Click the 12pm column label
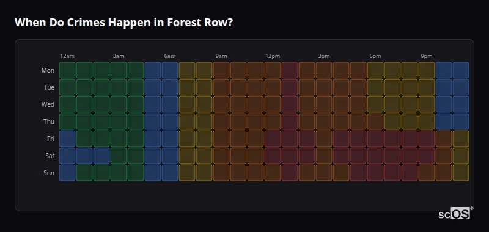Image resolution: width=489 pixels, height=232 pixels. tap(273, 56)
